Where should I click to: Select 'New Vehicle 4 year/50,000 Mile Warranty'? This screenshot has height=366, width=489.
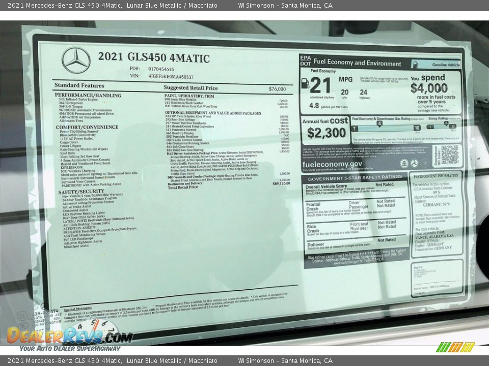click(93, 195)
